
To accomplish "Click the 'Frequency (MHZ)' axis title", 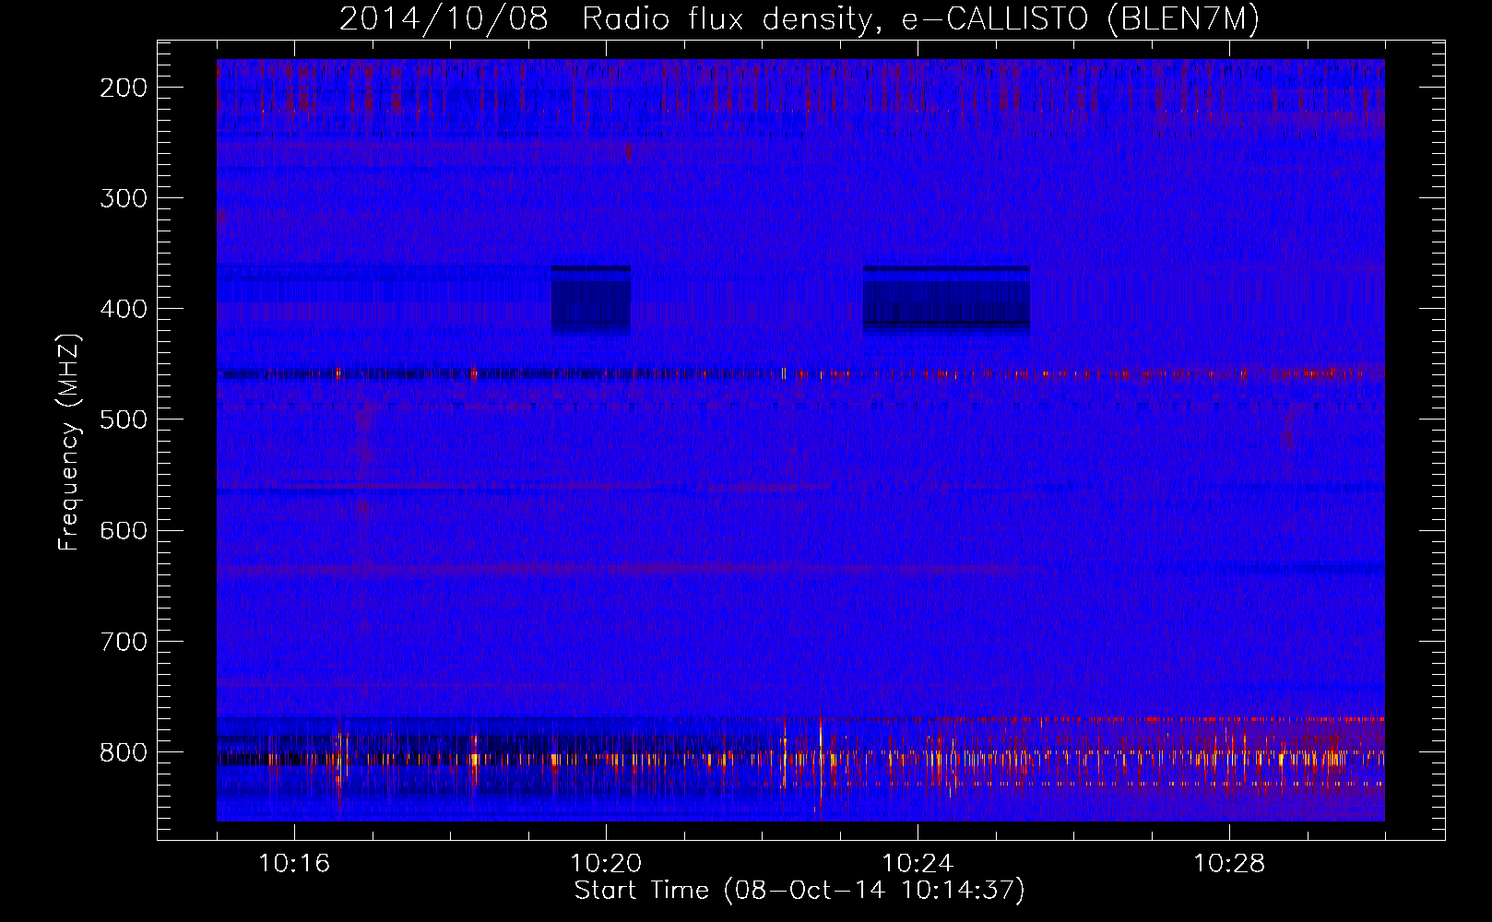I will point(69,443).
